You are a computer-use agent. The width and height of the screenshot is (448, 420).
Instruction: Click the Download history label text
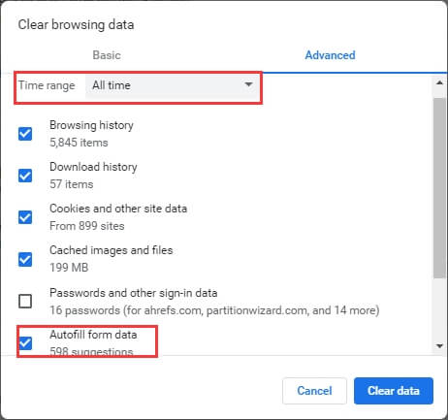[93, 167]
